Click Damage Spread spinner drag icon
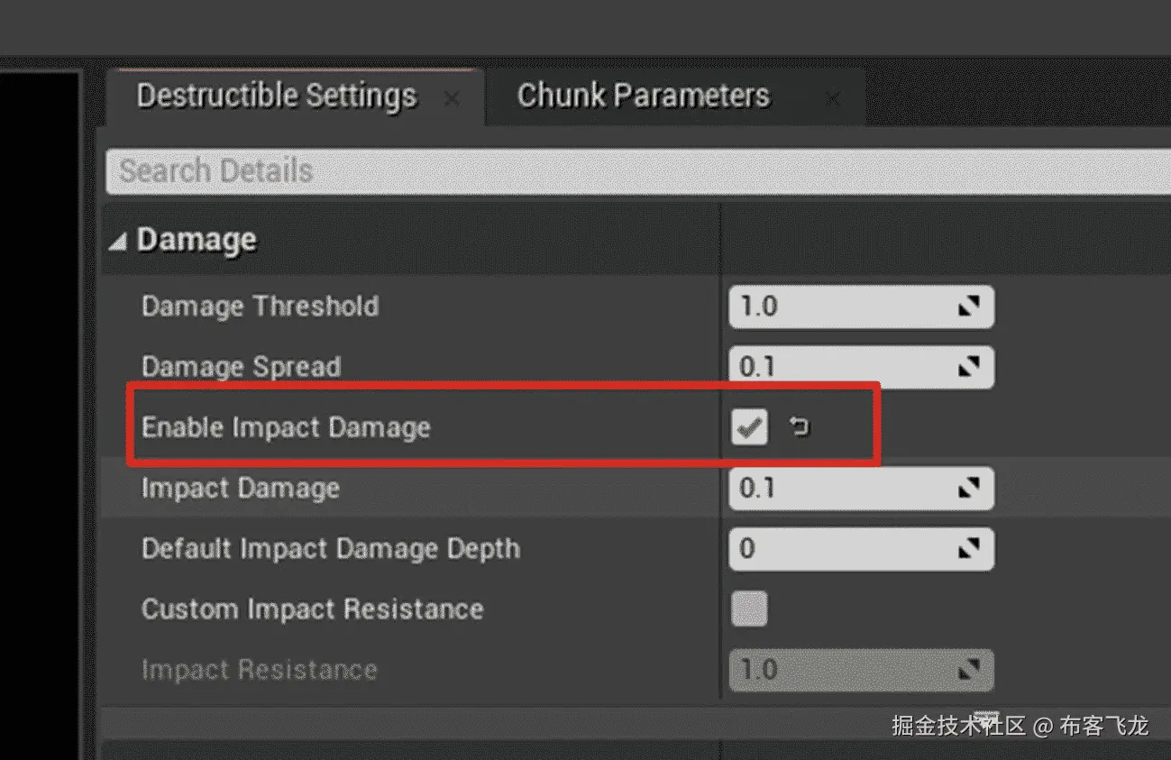 [x=968, y=367]
